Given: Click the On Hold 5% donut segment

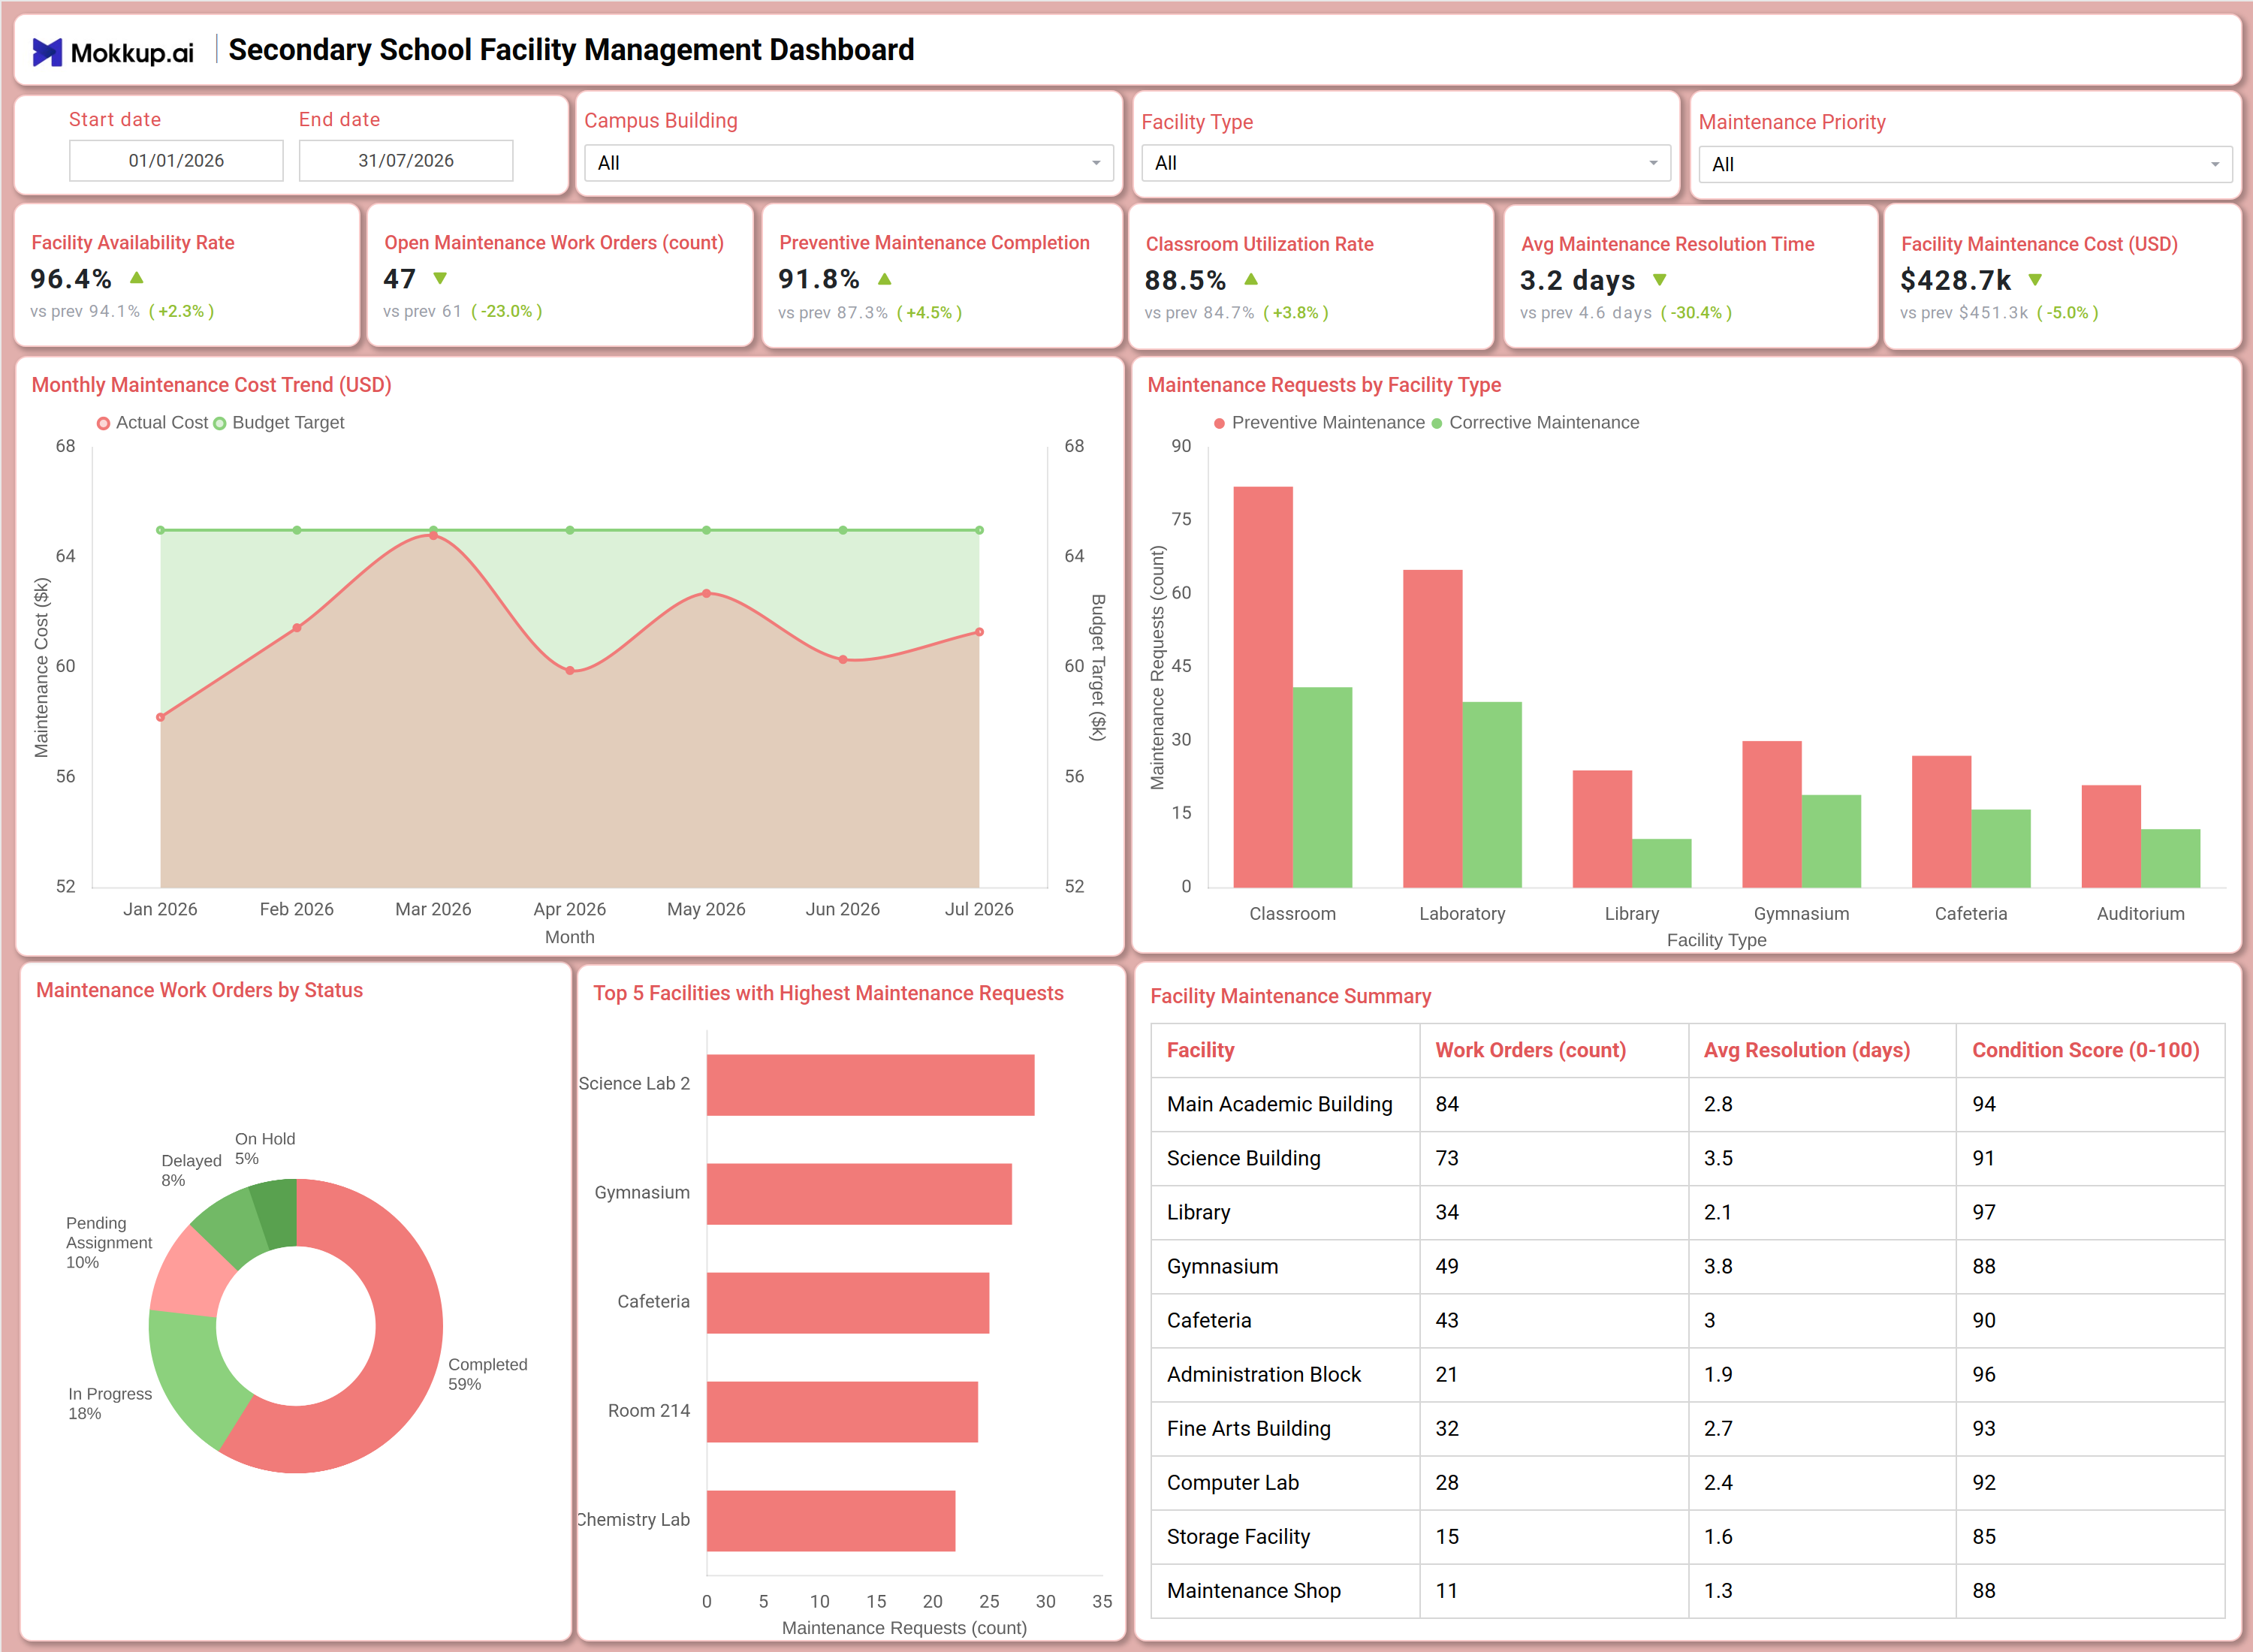Looking at the screenshot, I should pos(279,1213).
